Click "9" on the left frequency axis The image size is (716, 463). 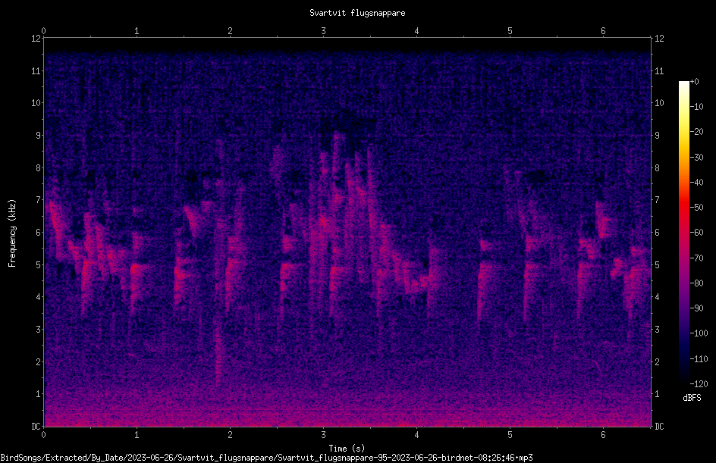pyautogui.click(x=38, y=136)
